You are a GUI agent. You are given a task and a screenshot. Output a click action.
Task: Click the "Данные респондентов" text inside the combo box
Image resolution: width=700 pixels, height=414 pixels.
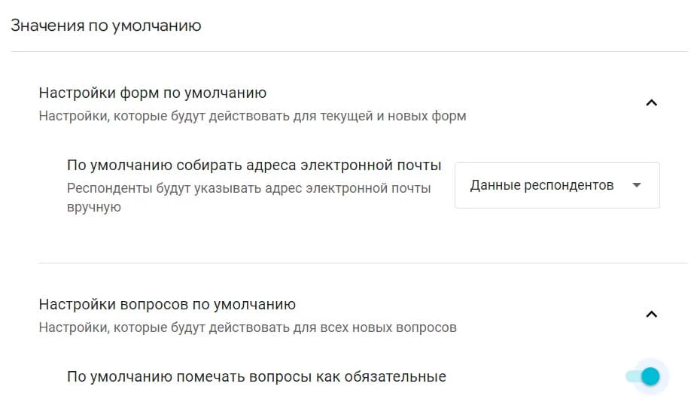click(x=542, y=185)
